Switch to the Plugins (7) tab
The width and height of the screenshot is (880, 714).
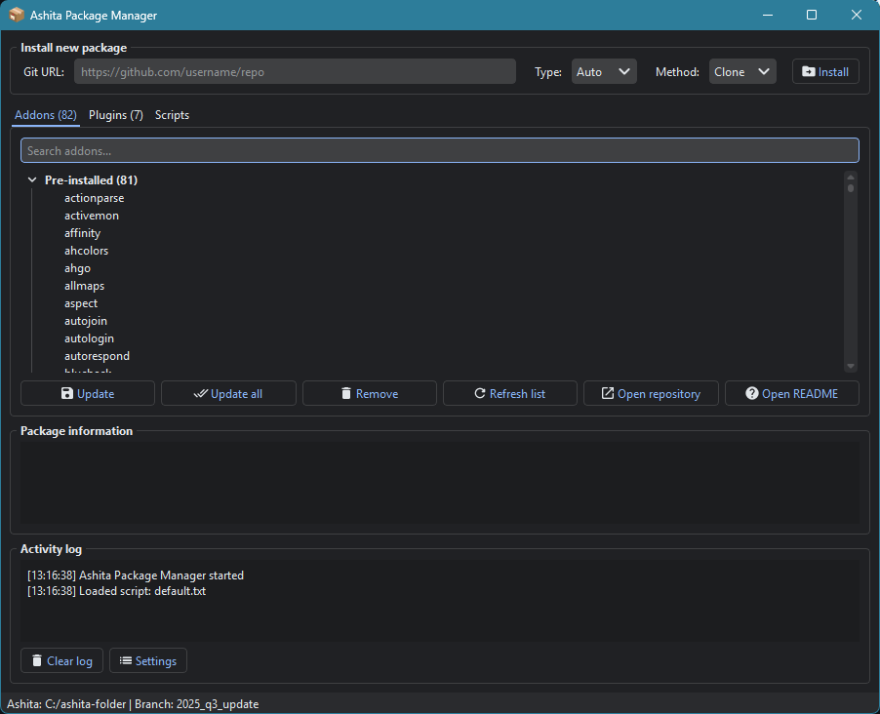tap(116, 115)
